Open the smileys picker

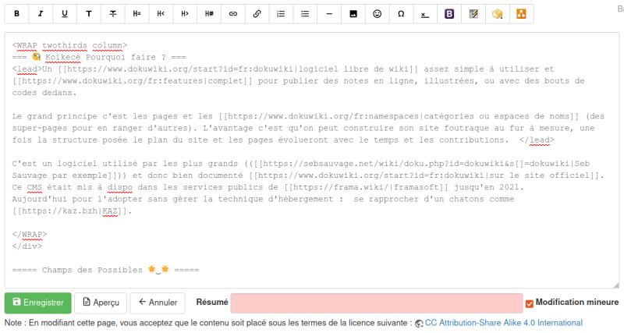pos(378,14)
